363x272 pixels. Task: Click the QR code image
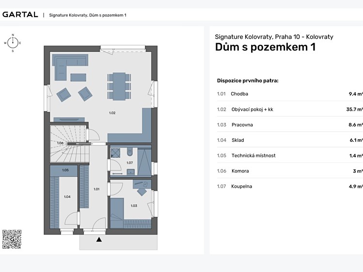pyautogui.click(x=12, y=239)
